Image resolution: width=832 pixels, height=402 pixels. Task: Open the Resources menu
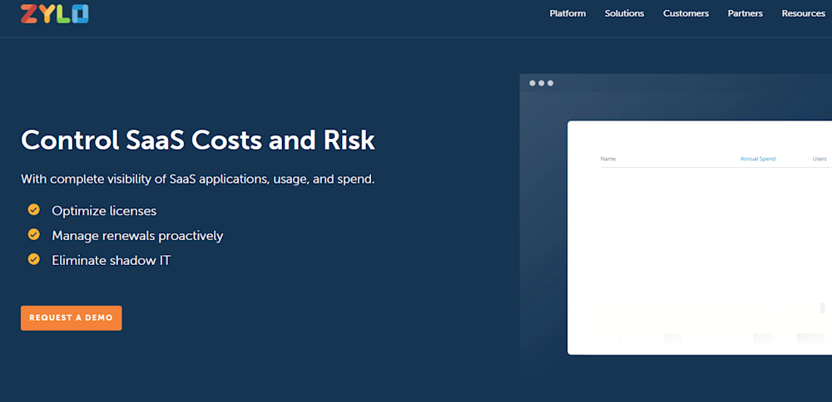(x=804, y=14)
